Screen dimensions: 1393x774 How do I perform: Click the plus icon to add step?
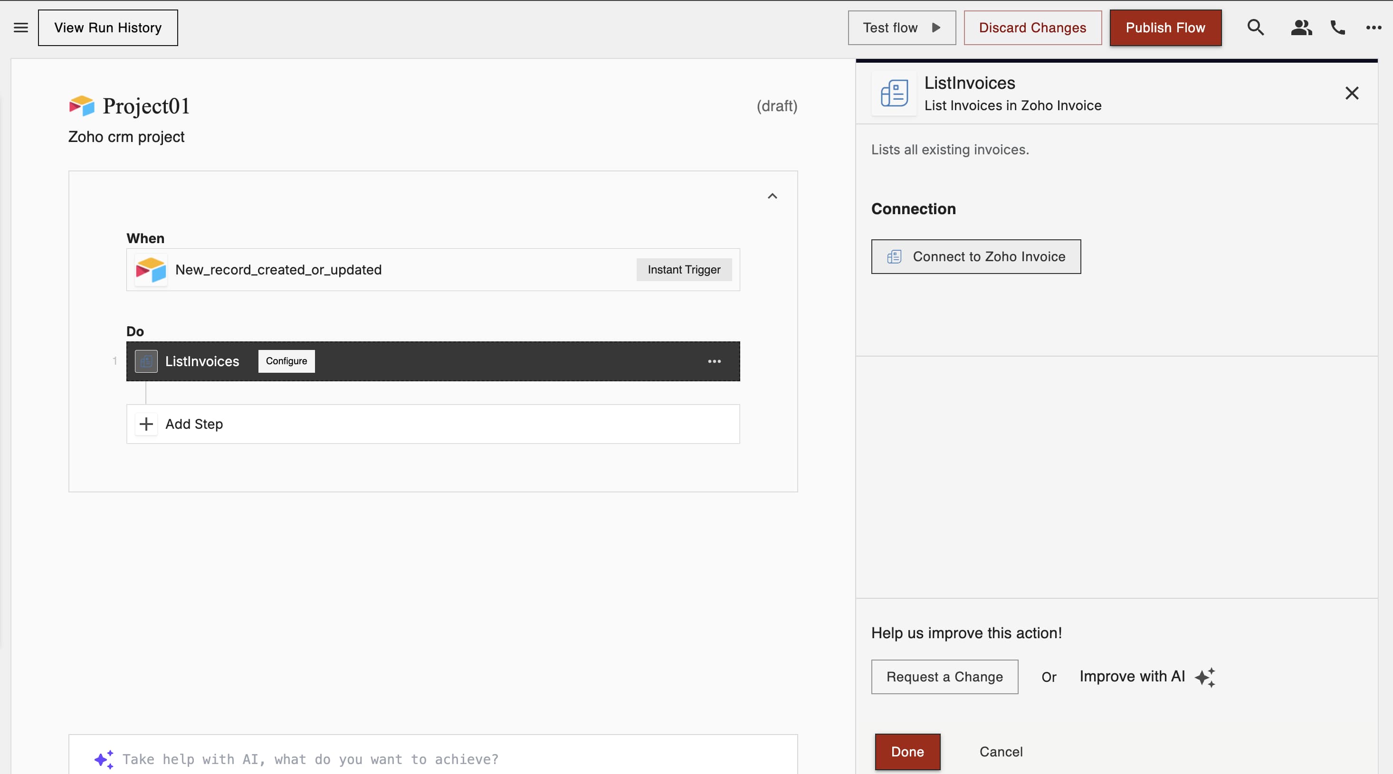[x=146, y=424]
